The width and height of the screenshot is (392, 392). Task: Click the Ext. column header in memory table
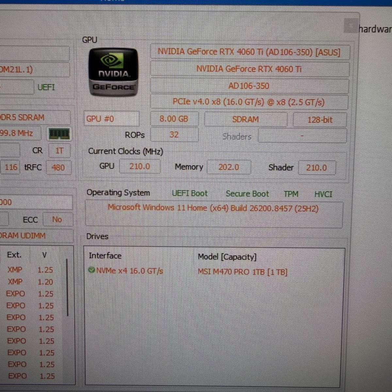(x=14, y=255)
